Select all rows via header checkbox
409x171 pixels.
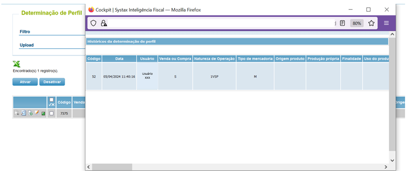point(52,100)
